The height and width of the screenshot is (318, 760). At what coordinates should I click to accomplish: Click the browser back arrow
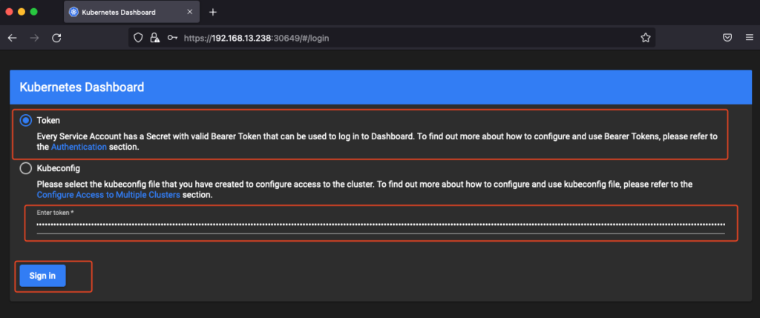point(13,38)
